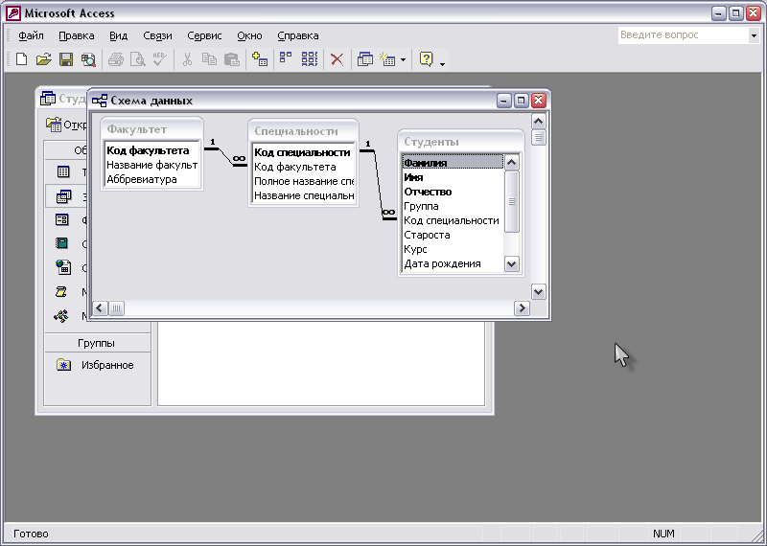Click the Введите вопрос input box
767x546 pixels.
pos(684,35)
